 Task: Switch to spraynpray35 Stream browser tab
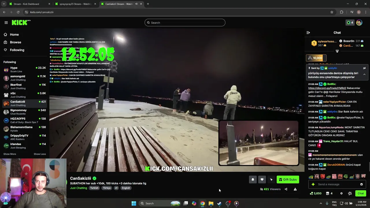(75, 4)
